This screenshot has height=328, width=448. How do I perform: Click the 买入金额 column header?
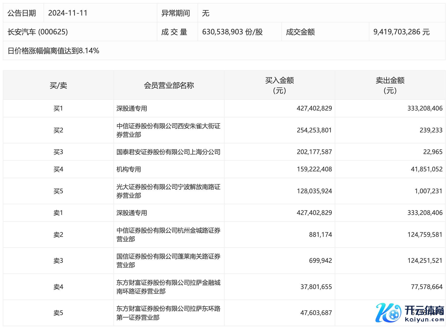279,85
